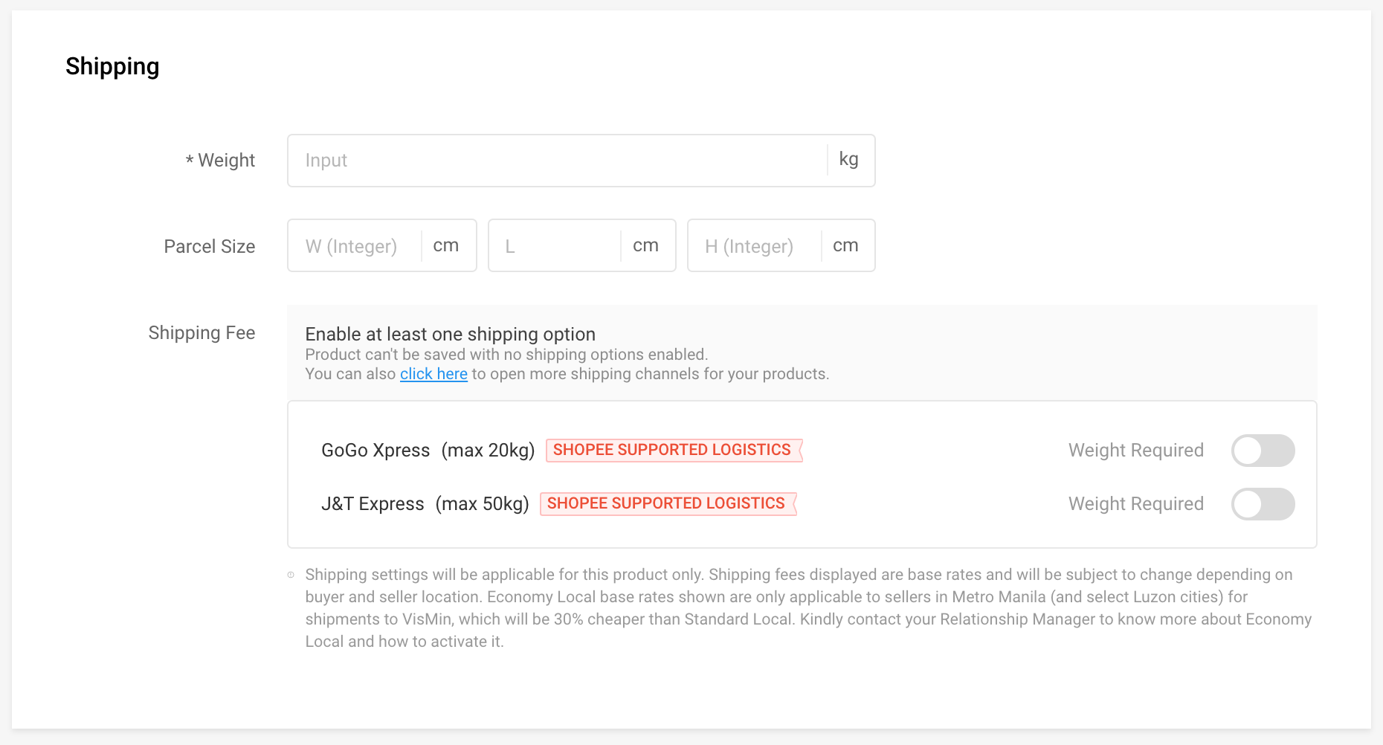Click the cm unit in the height field
Viewport: 1383px width, 745px height.
[x=845, y=245]
